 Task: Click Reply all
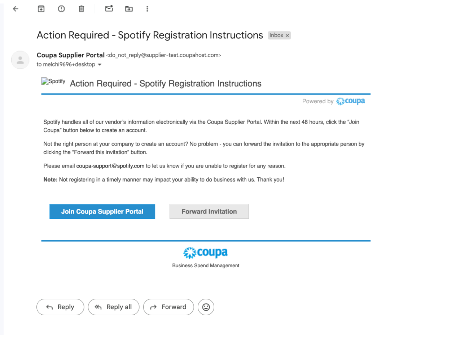(114, 307)
